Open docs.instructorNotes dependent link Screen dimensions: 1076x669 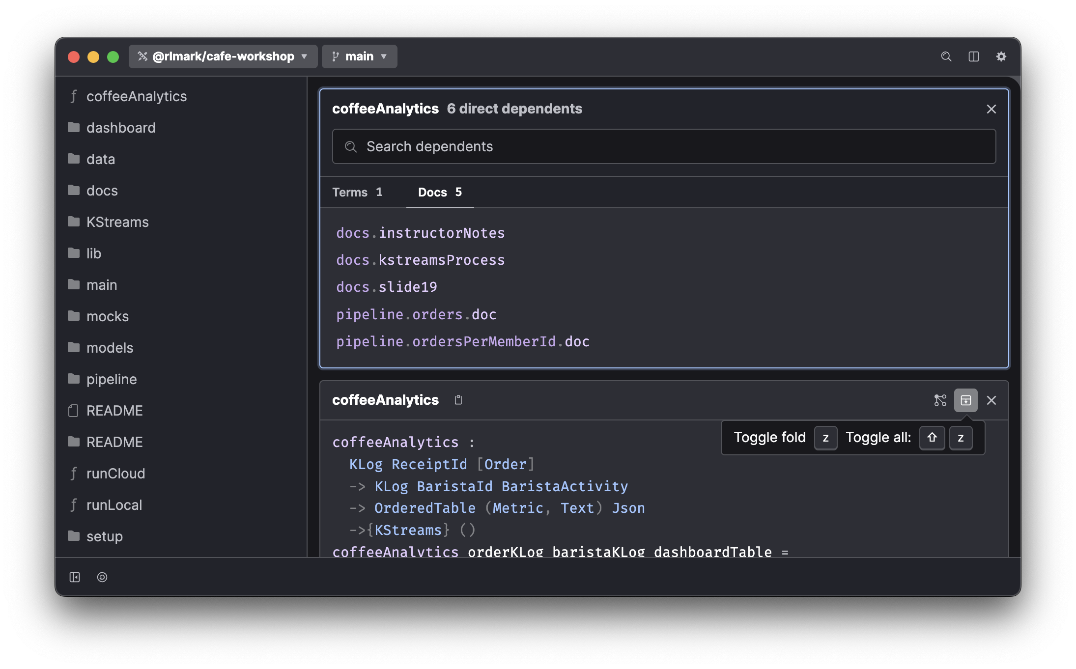coord(420,233)
